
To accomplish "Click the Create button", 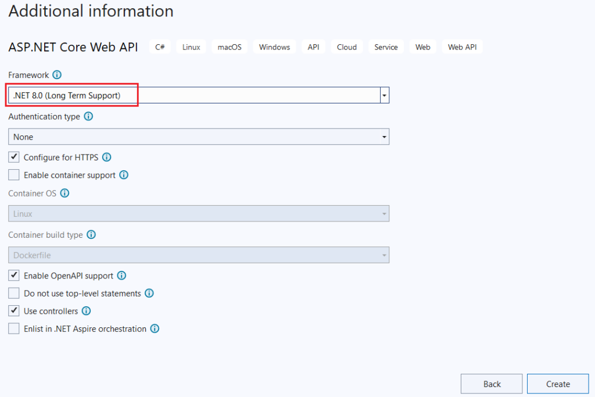I will (x=558, y=384).
